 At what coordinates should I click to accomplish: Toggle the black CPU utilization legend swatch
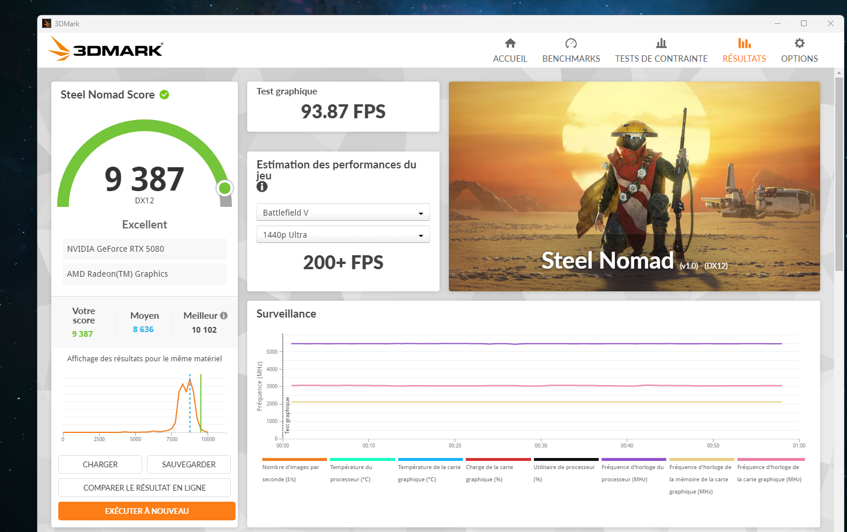coord(566,459)
